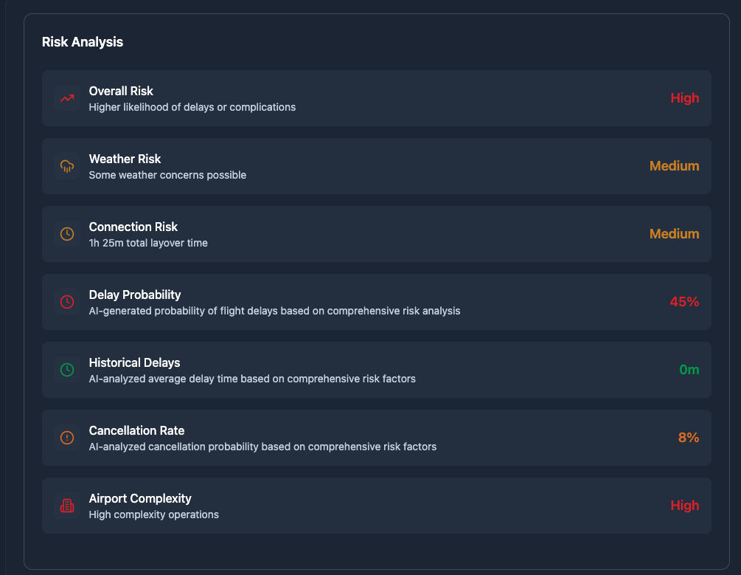Click the red clock Delay Probability icon
The height and width of the screenshot is (575, 741).
coord(67,302)
